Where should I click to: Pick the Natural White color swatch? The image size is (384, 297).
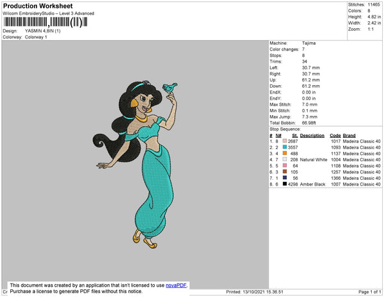tap(285, 159)
